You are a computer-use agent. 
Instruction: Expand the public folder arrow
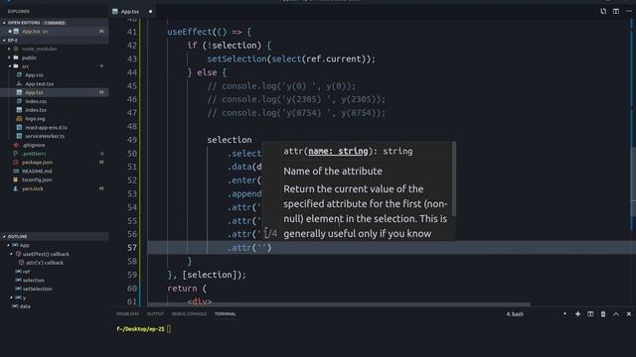click(x=9, y=58)
